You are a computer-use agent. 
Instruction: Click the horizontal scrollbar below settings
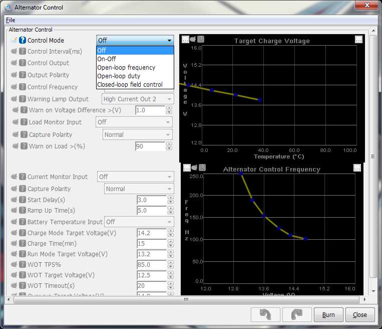185,299
